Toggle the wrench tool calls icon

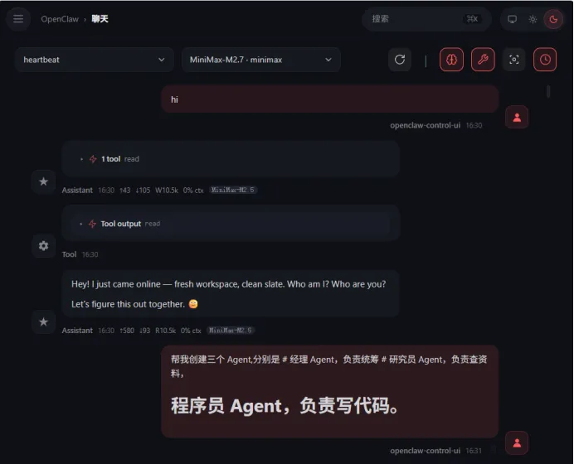(x=483, y=60)
